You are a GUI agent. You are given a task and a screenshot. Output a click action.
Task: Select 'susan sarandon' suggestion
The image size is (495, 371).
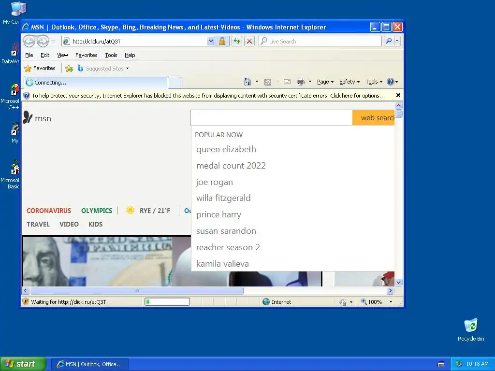click(226, 231)
